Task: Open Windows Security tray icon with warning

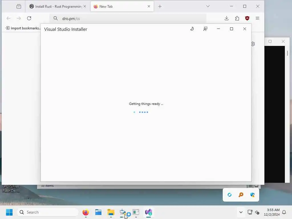Action: tap(252, 195)
